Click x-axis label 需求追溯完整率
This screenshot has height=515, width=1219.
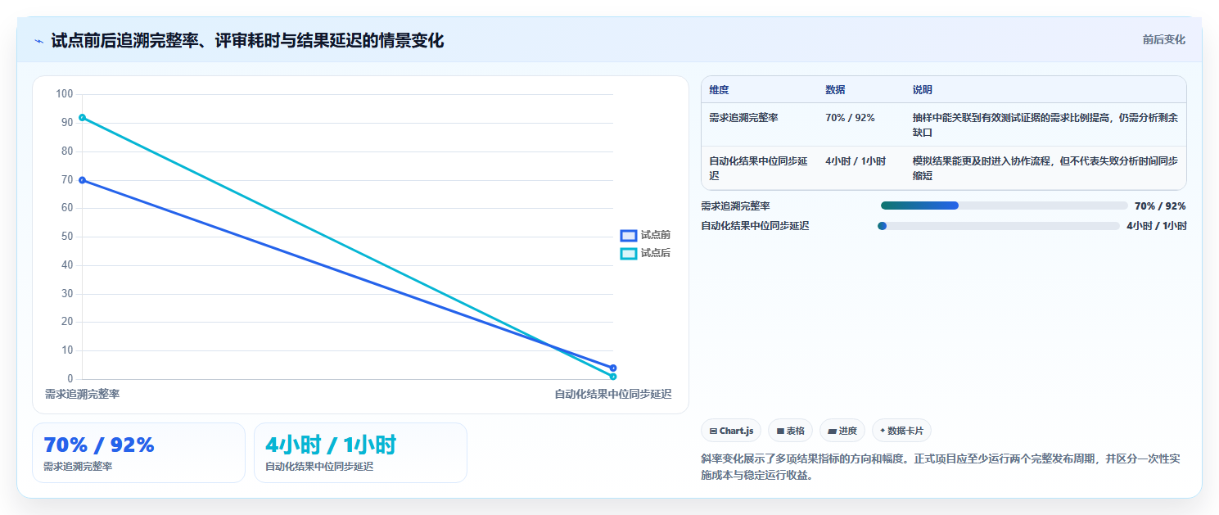tap(82, 395)
